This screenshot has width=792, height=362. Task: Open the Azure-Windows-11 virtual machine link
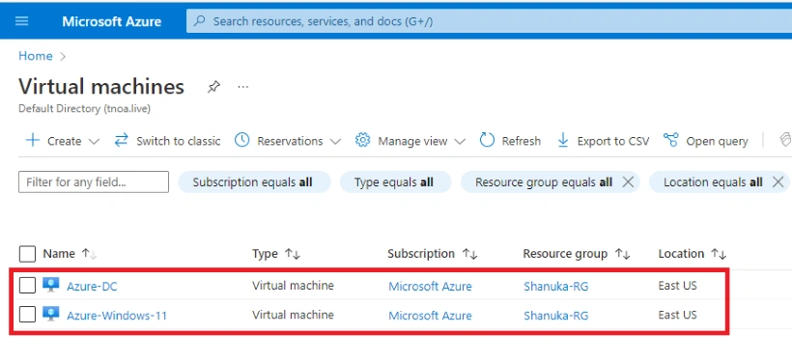117,316
